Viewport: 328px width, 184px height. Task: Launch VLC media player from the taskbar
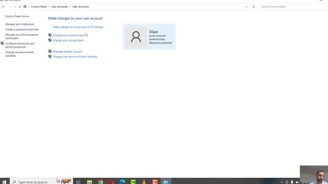pyautogui.click(x=144, y=182)
